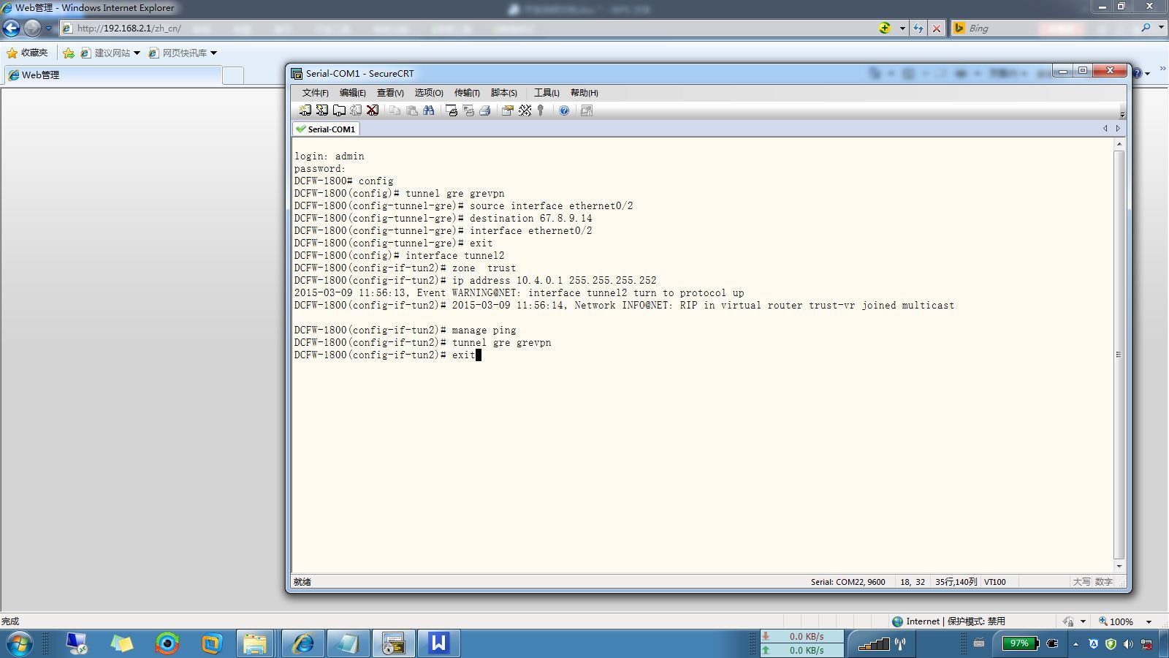The height and width of the screenshot is (658, 1169).
Task: Open the 文件(F) menu
Action: coord(315,93)
